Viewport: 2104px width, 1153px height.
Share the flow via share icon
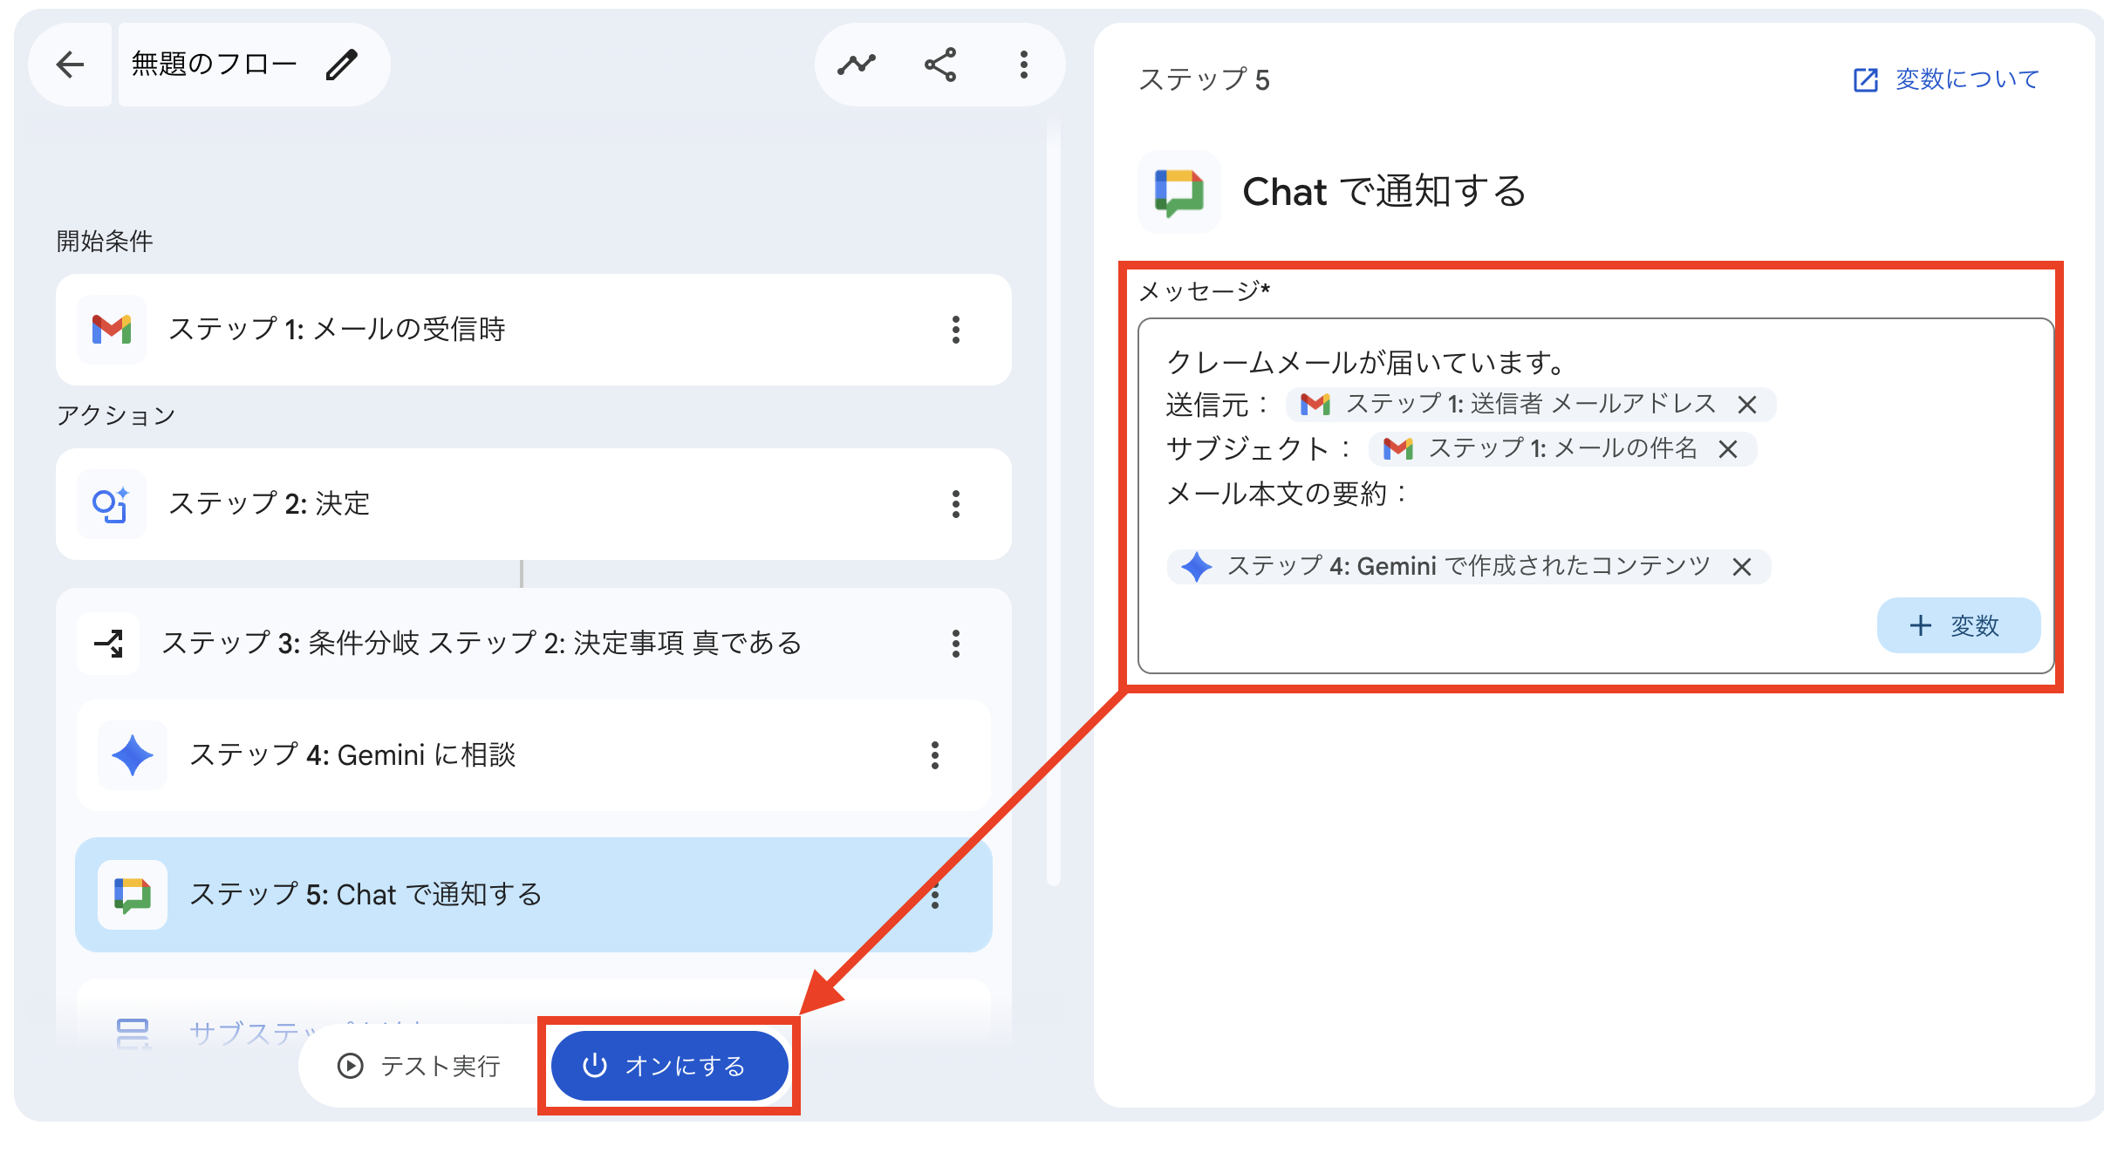[x=940, y=65]
